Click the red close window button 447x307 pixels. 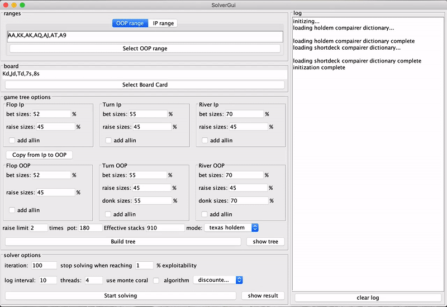[6, 5]
